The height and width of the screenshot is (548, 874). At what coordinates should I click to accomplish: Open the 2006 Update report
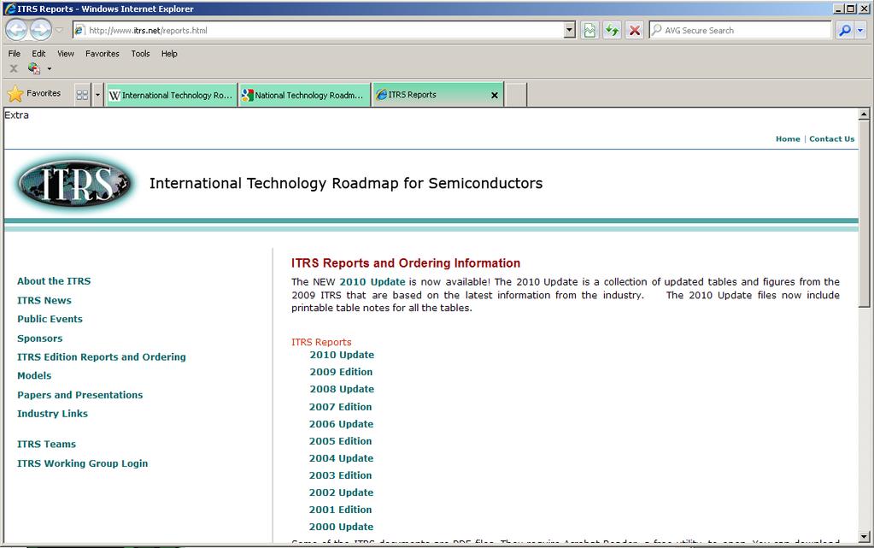click(341, 424)
